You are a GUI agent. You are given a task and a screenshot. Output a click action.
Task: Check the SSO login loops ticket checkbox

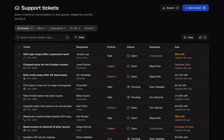[x=19, y=55]
